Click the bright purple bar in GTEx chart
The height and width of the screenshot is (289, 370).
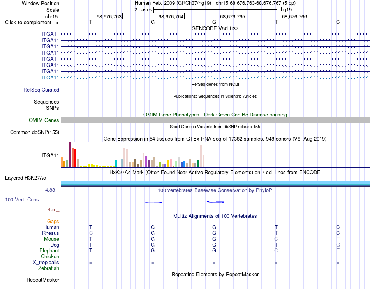click(x=146, y=162)
